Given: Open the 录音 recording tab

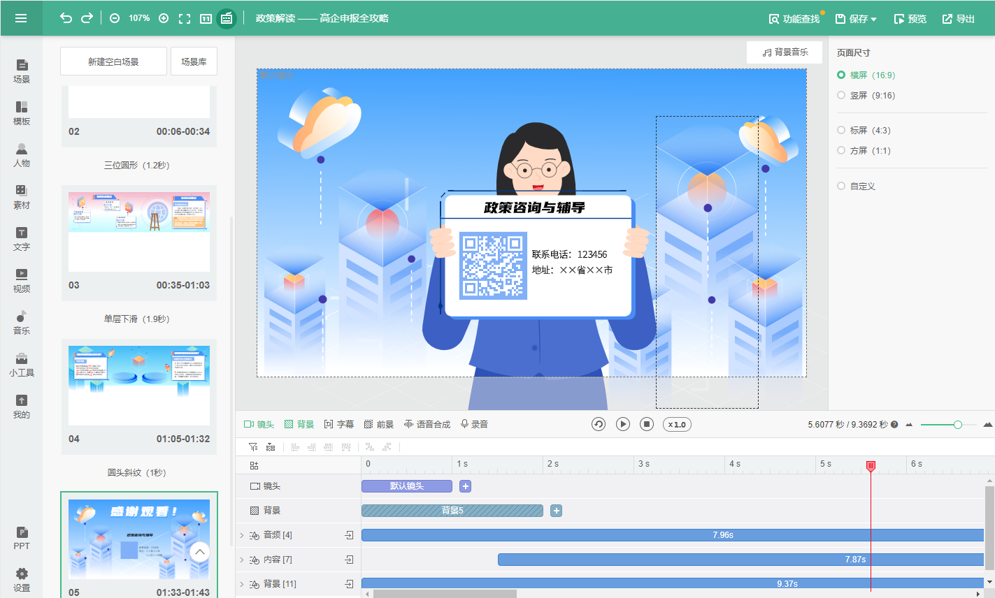Looking at the screenshot, I should pos(474,424).
